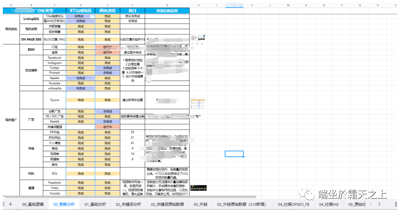Select the Facebook row under 社交媒体
Viewport: 400px width, 212px height.
point(55,57)
